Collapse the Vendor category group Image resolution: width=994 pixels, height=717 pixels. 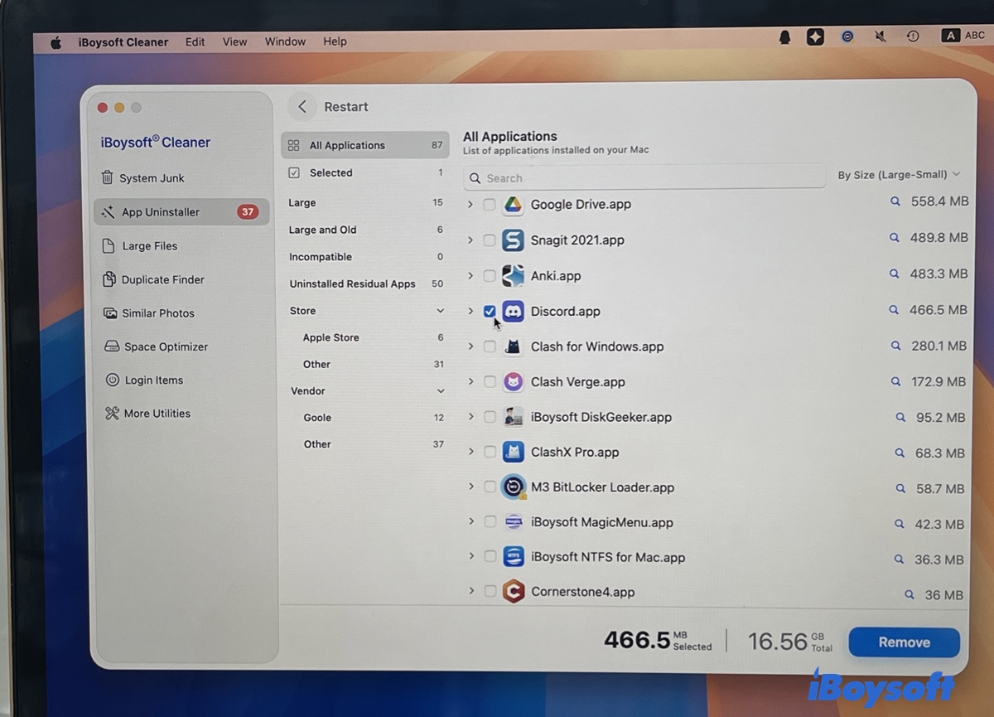click(x=440, y=391)
